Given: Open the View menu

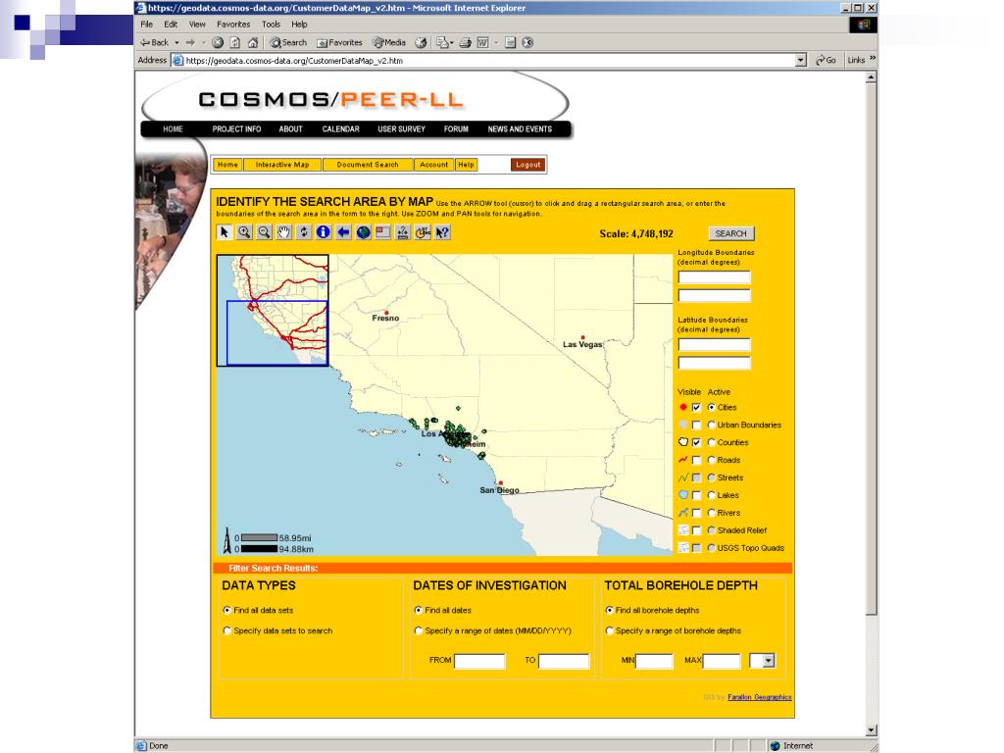Looking at the screenshot, I should pyautogui.click(x=197, y=25).
